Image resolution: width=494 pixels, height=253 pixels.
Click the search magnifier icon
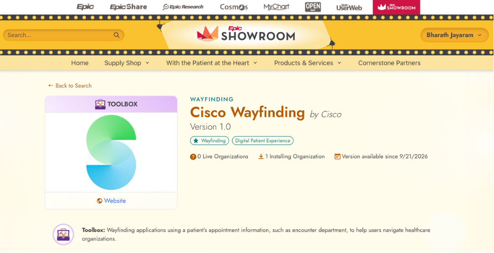(117, 35)
